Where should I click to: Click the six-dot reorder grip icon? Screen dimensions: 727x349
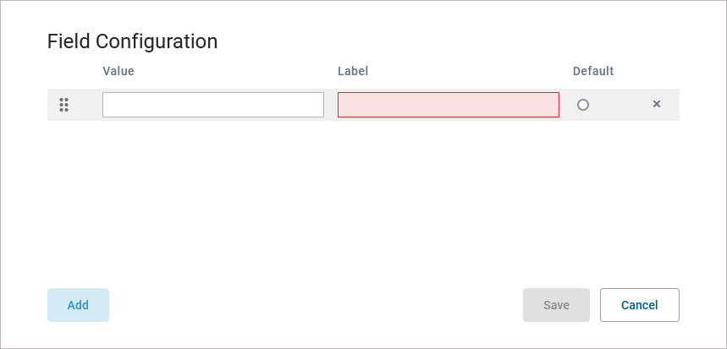pyautogui.click(x=63, y=105)
